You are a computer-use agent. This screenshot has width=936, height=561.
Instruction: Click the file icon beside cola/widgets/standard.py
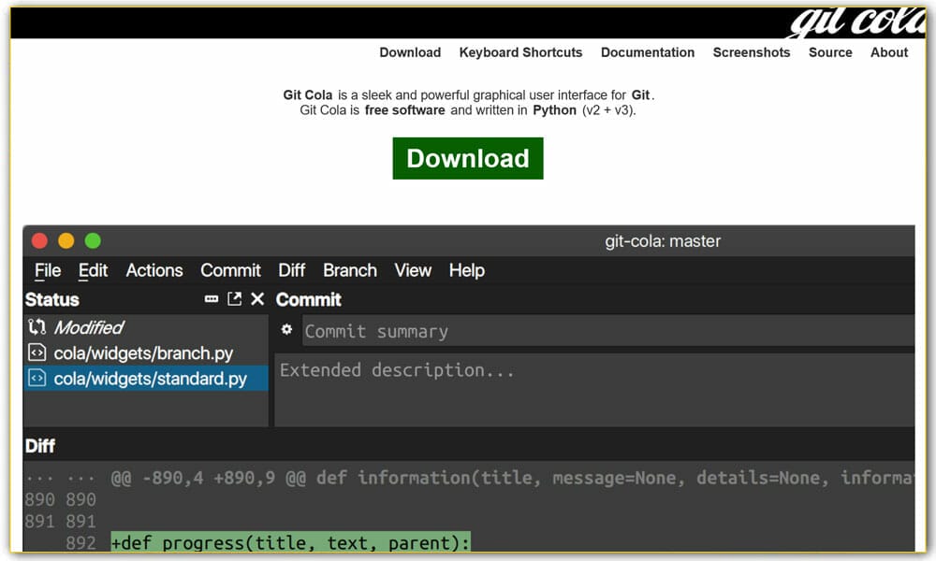[37, 379]
